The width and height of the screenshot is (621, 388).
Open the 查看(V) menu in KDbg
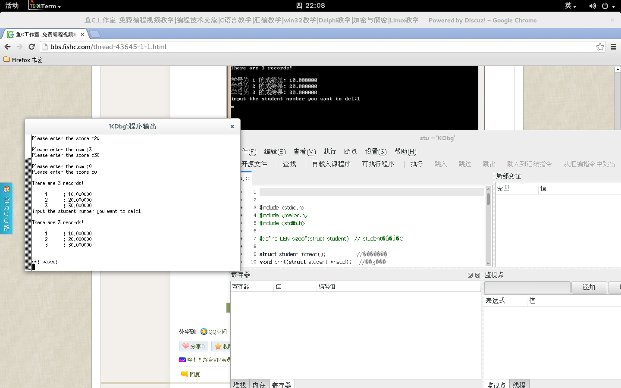click(x=304, y=152)
